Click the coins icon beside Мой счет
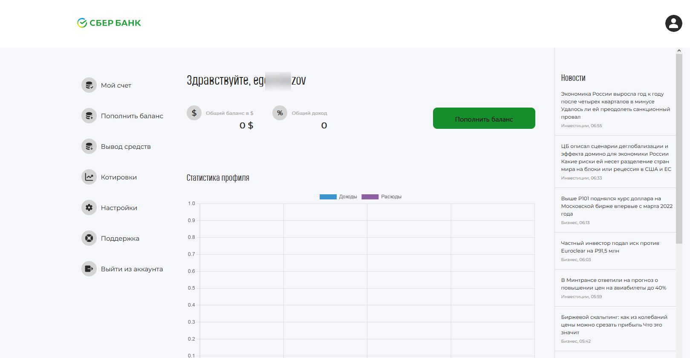690x358 pixels. coord(89,85)
